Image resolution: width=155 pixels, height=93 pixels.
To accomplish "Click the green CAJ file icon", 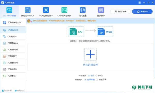I will click(x=73, y=32).
